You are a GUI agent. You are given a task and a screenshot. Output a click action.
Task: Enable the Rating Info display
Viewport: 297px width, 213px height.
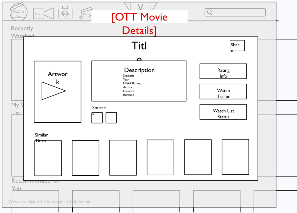click(x=223, y=71)
